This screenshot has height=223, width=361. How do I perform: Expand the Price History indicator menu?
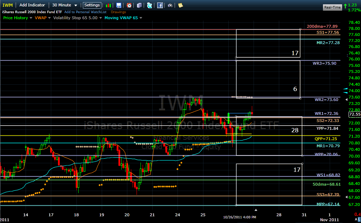click(31, 18)
